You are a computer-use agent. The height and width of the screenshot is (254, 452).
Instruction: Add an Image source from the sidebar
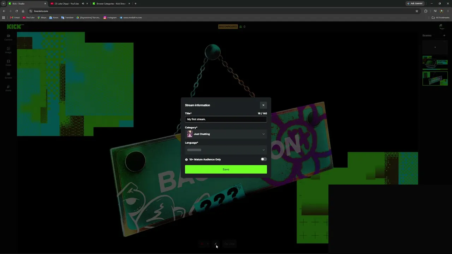click(x=8, y=50)
